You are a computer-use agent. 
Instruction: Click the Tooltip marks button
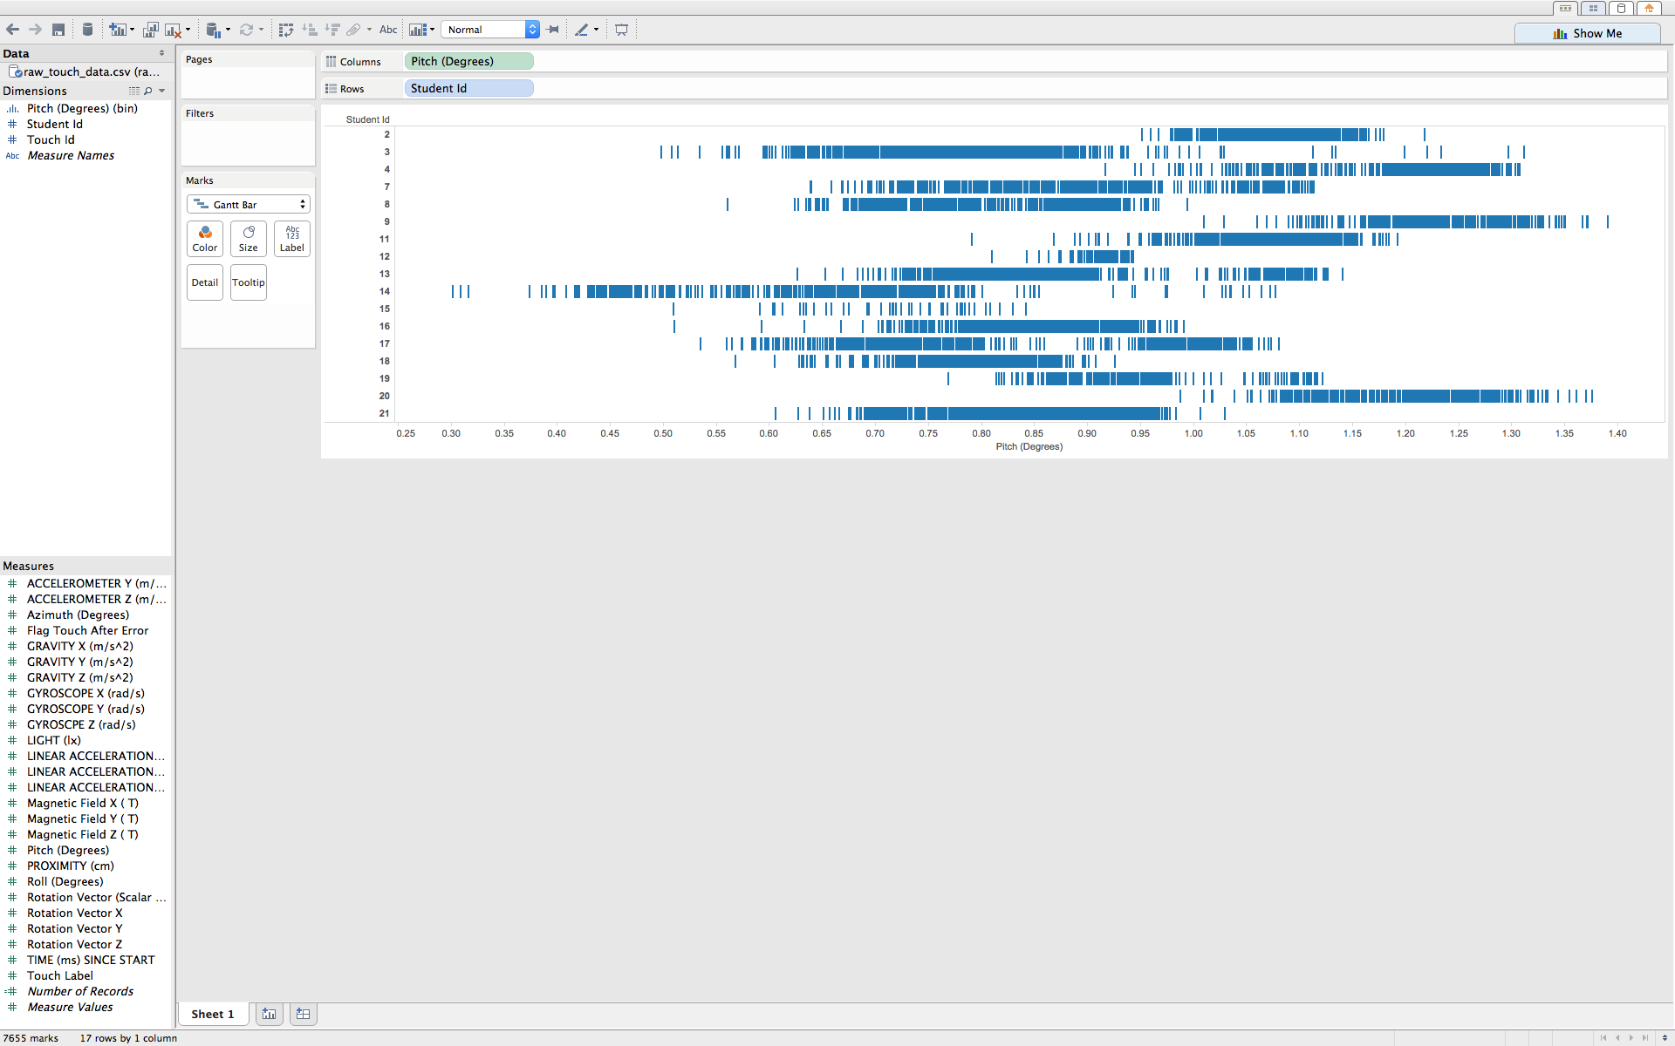point(248,282)
